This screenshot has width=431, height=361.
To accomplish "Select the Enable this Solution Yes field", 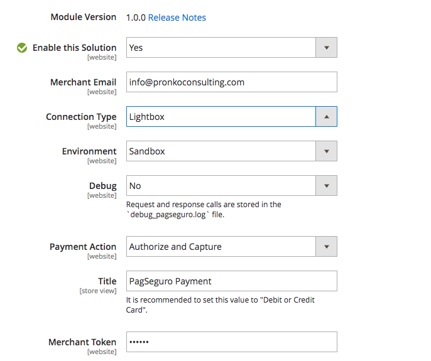I will [x=232, y=48].
